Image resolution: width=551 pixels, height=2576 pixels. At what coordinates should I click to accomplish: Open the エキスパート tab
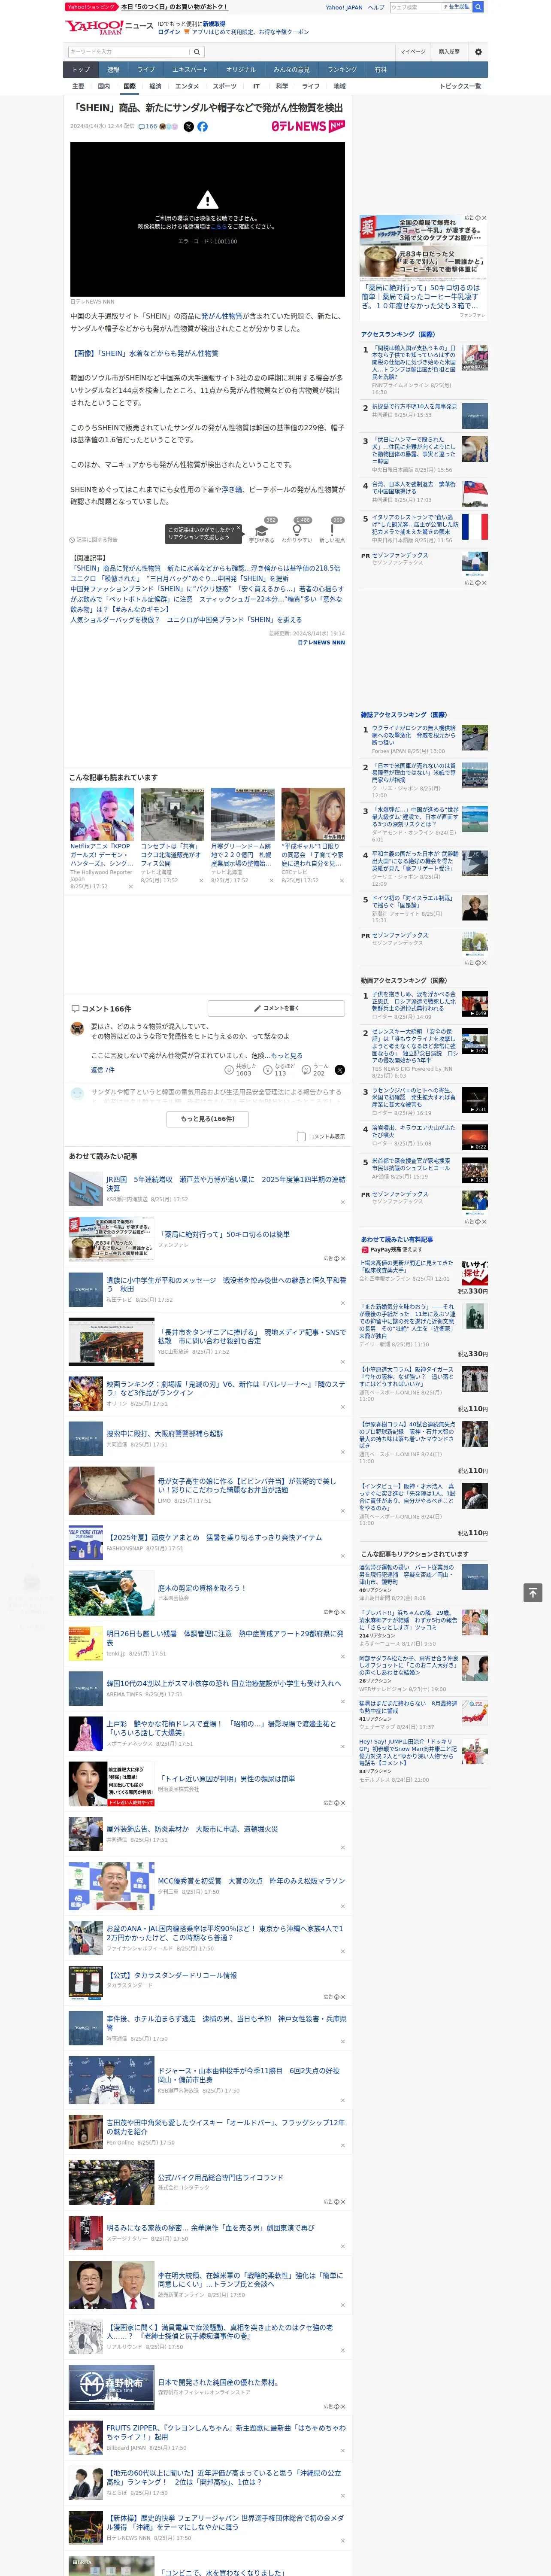(190, 70)
